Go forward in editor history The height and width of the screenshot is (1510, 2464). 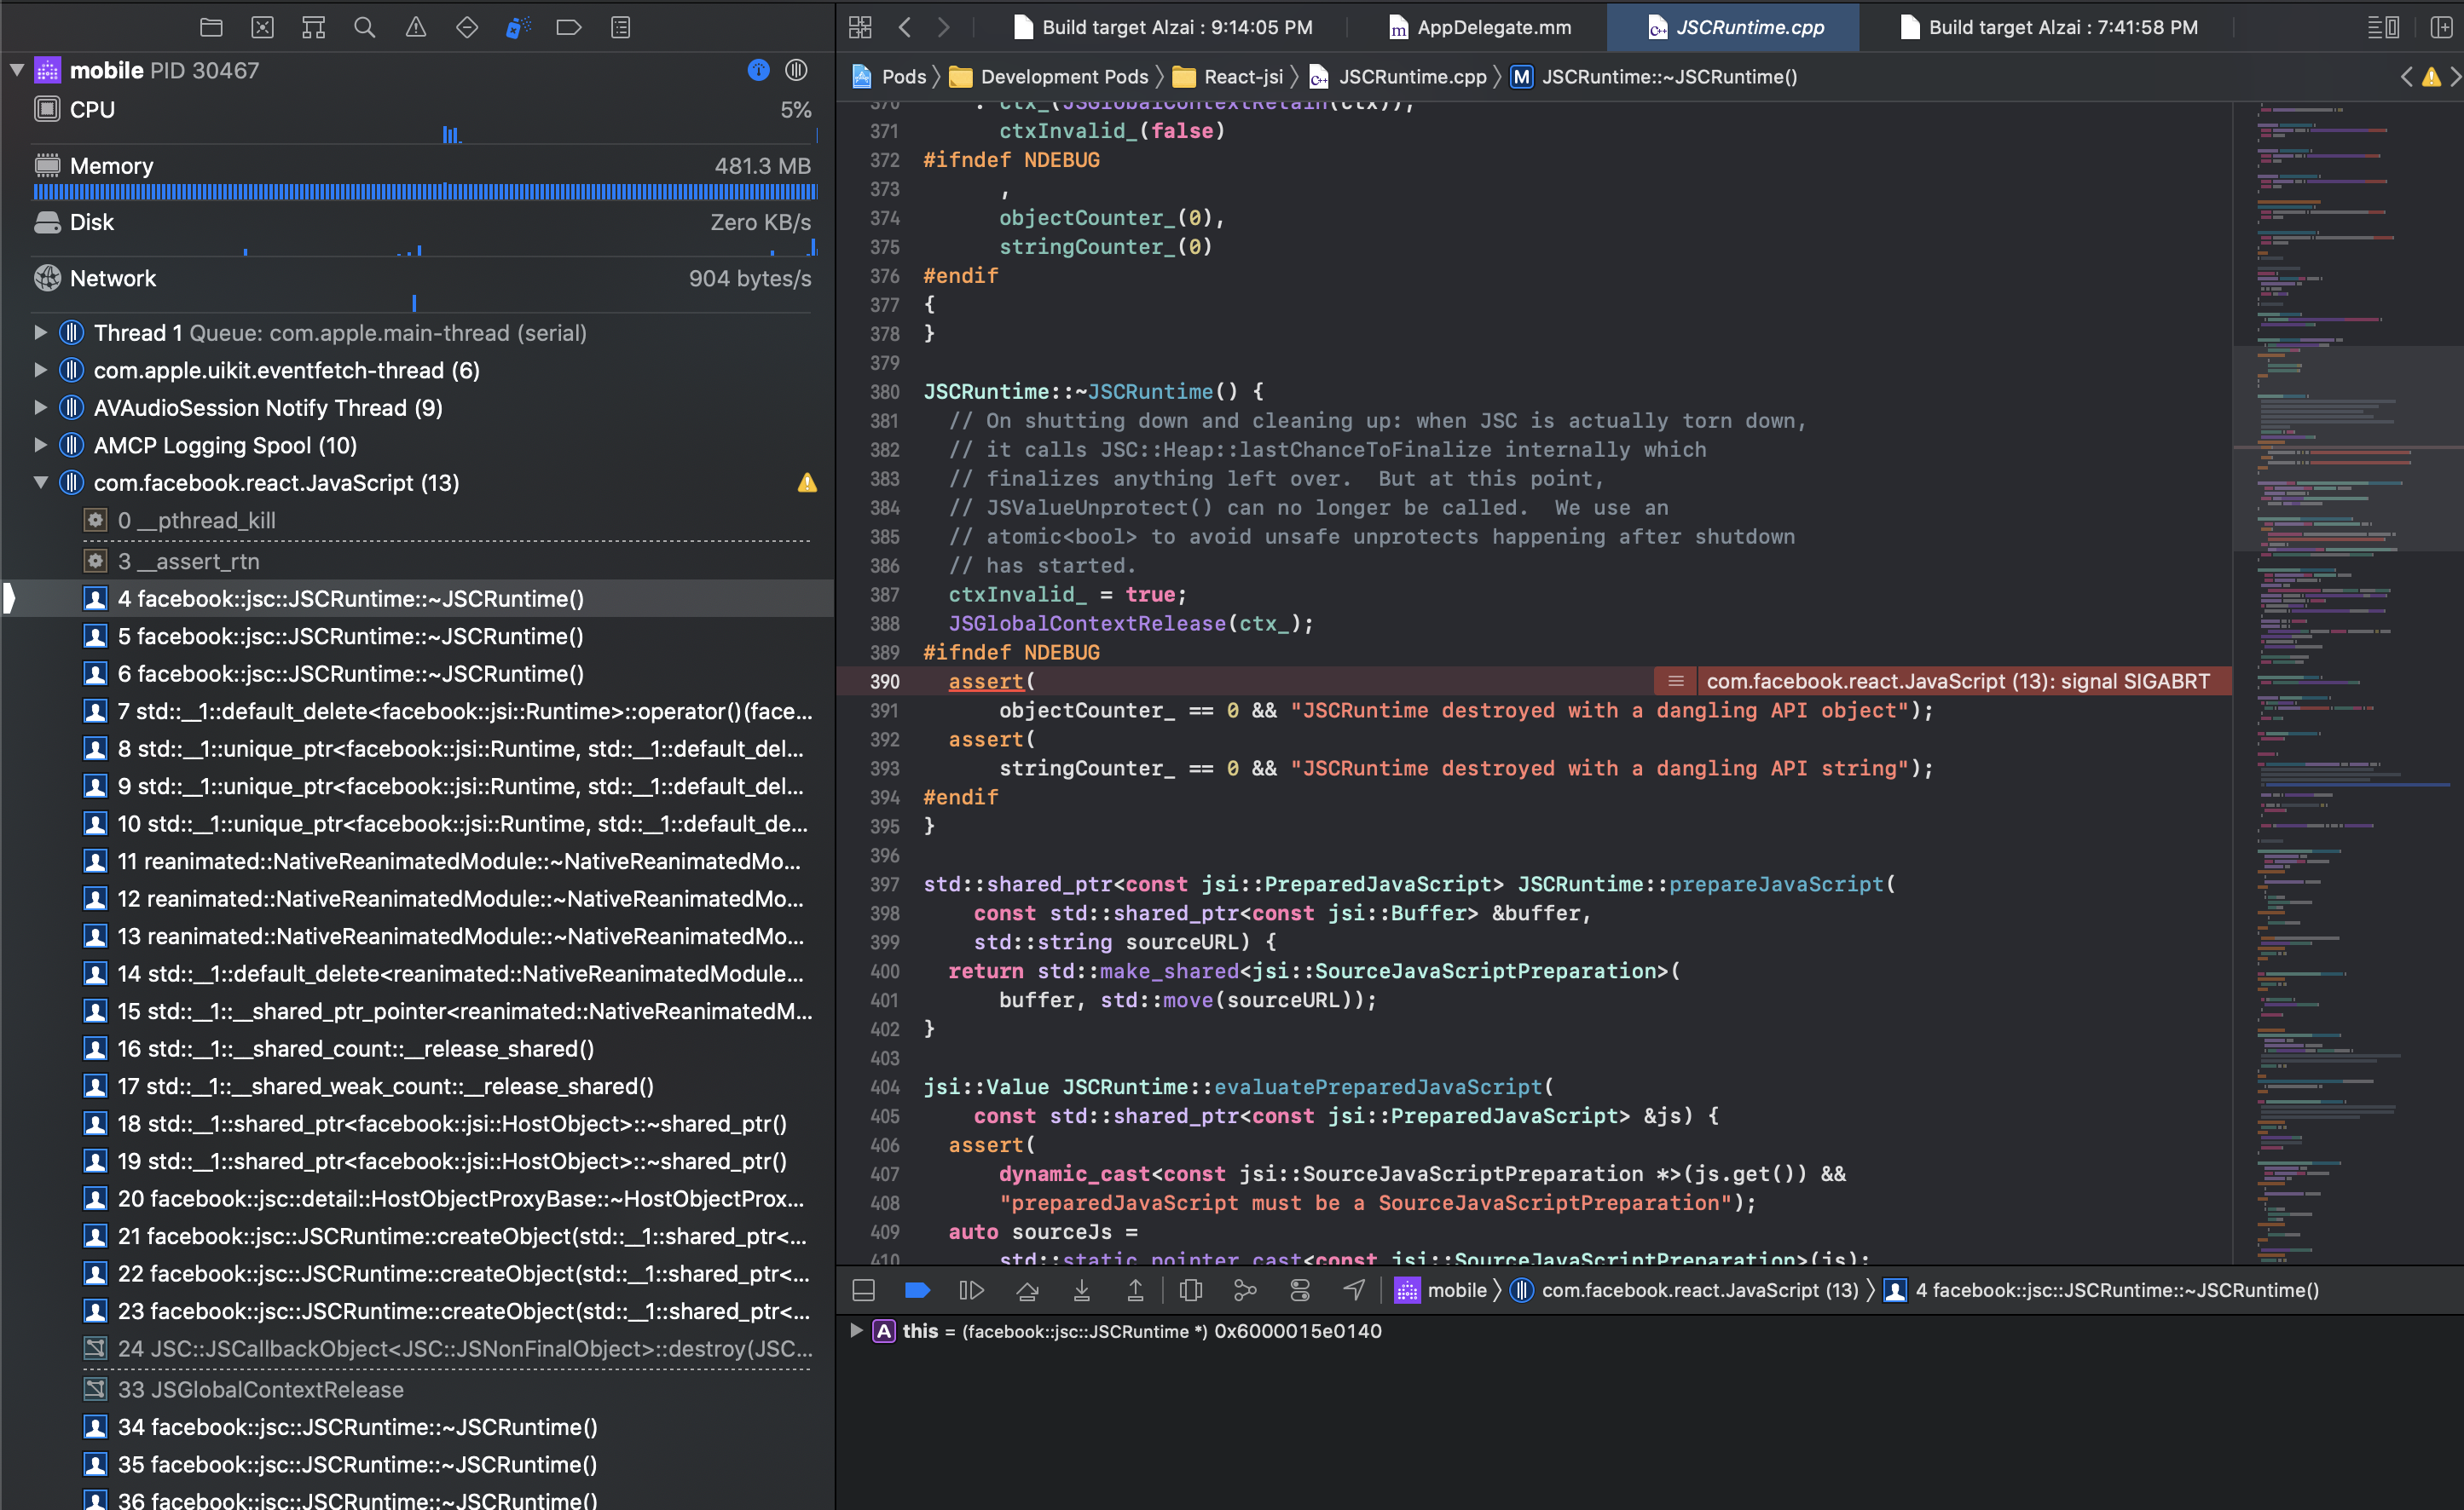pyautogui.click(x=943, y=27)
